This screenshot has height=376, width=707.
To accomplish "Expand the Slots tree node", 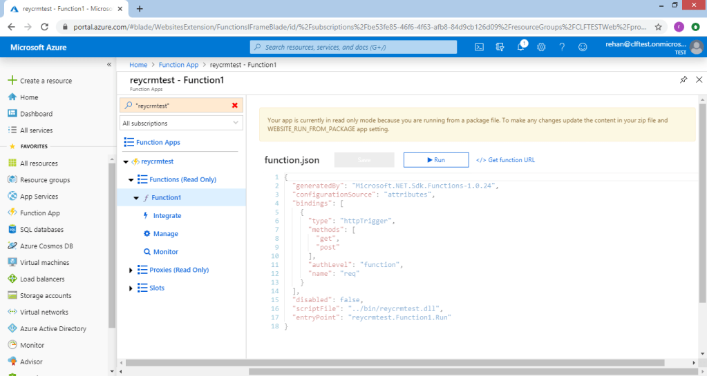I will [131, 288].
